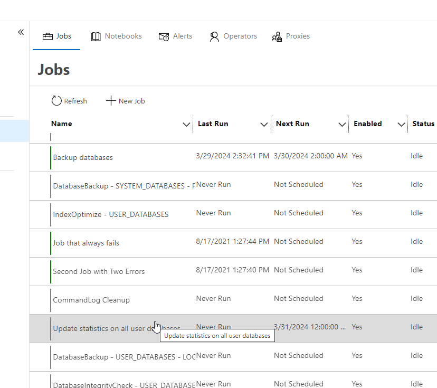This screenshot has height=388, width=437.
Task: Open the Last Run column dropdown
Action: (264, 125)
